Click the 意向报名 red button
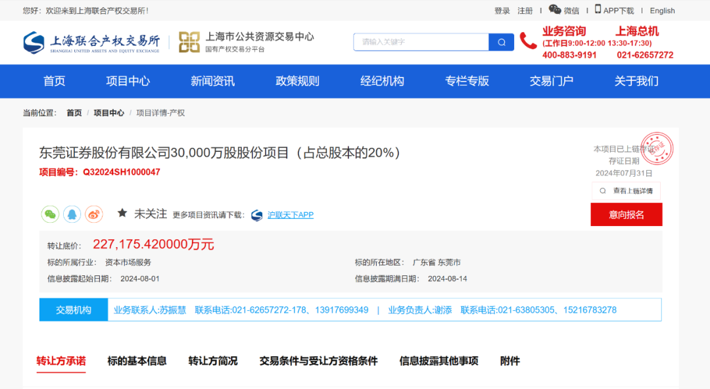710x389 pixels. [x=626, y=215]
